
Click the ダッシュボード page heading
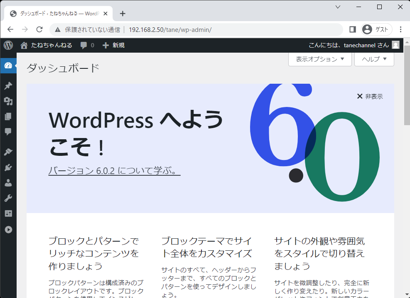63,68
